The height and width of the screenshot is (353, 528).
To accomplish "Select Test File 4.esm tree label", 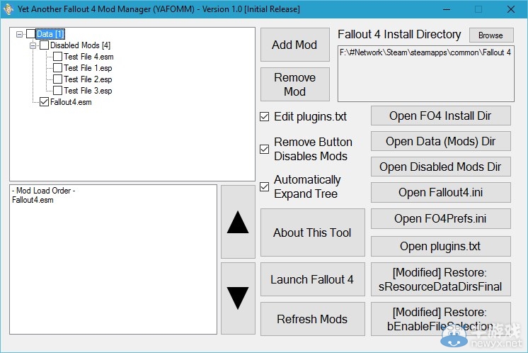I will pos(88,57).
